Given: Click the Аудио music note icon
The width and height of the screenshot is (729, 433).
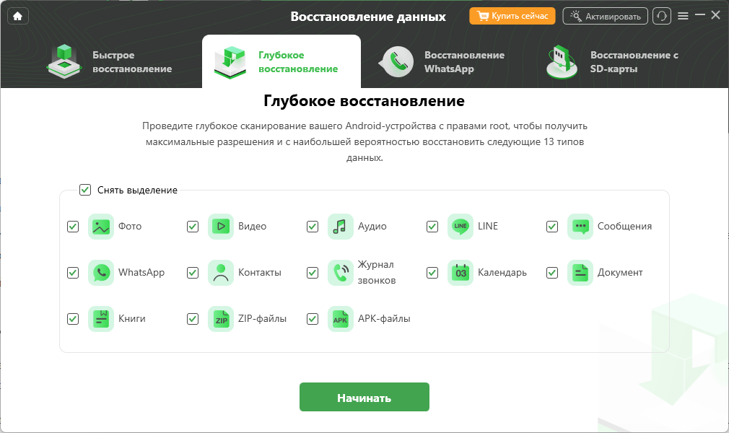Looking at the screenshot, I should tap(341, 227).
